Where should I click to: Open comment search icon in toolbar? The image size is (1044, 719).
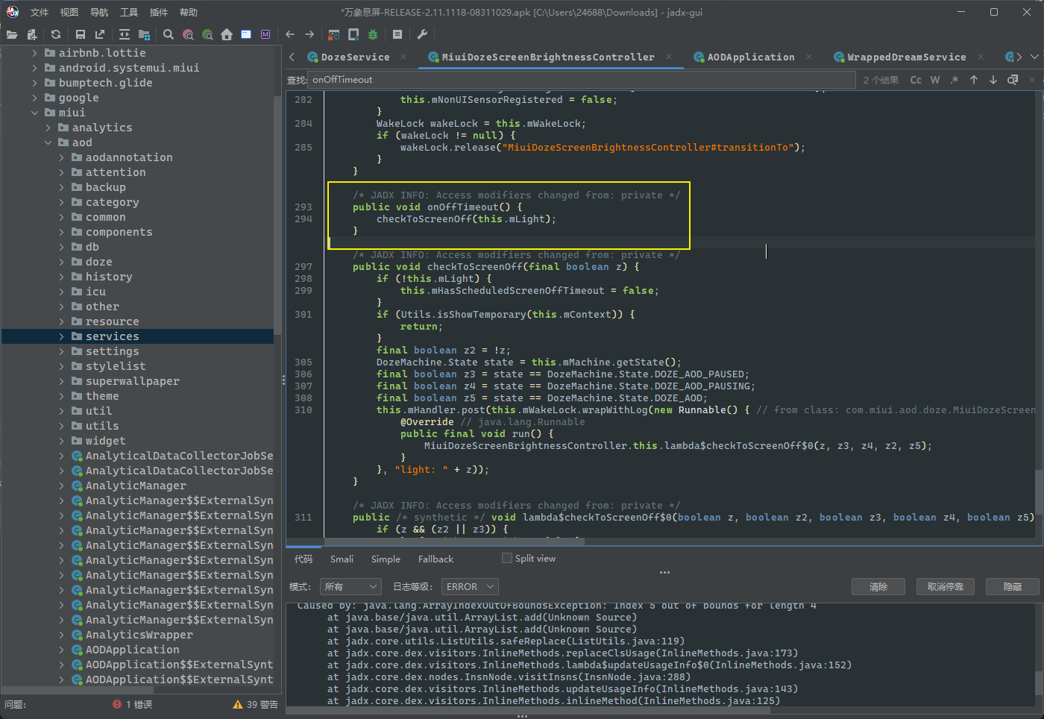click(207, 34)
